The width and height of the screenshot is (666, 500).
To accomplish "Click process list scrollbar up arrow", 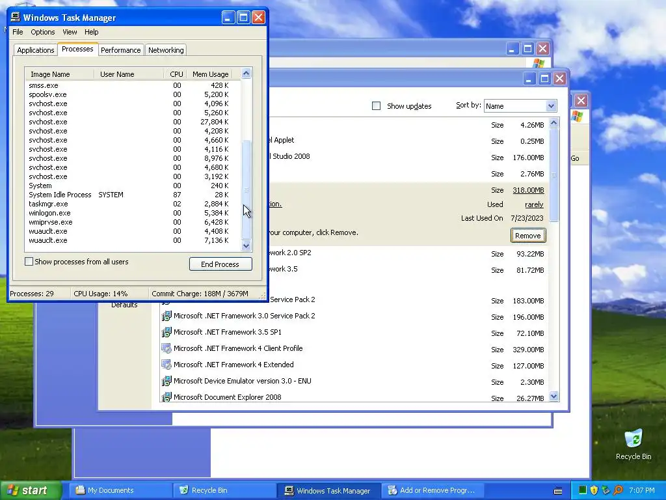I will coord(246,74).
